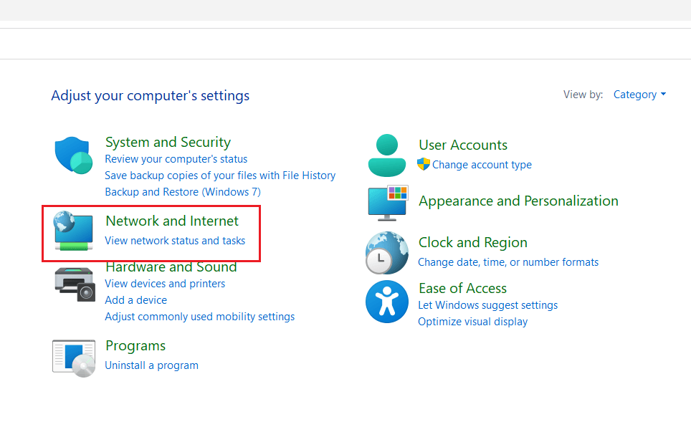Viewport: 691px width, 427px height.
Task: Click Save backup copies of your files link
Action: pyautogui.click(x=220, y=175)
